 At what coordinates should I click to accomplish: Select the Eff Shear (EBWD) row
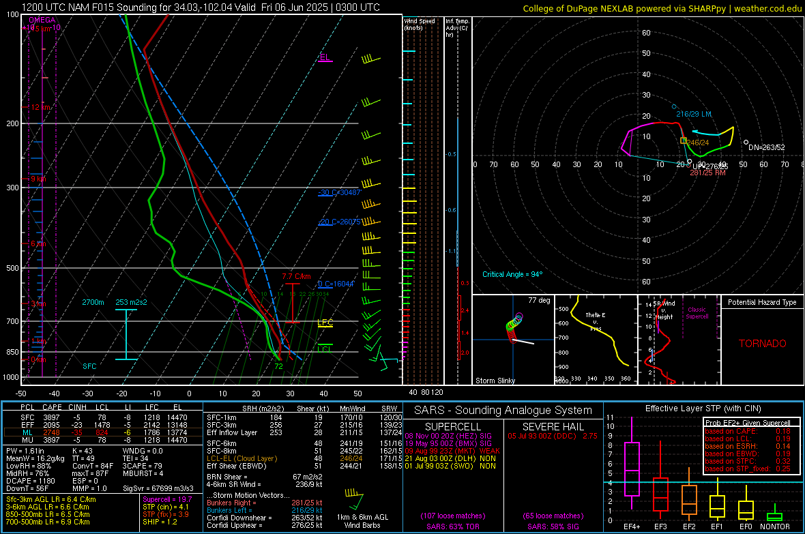(304, 466)
